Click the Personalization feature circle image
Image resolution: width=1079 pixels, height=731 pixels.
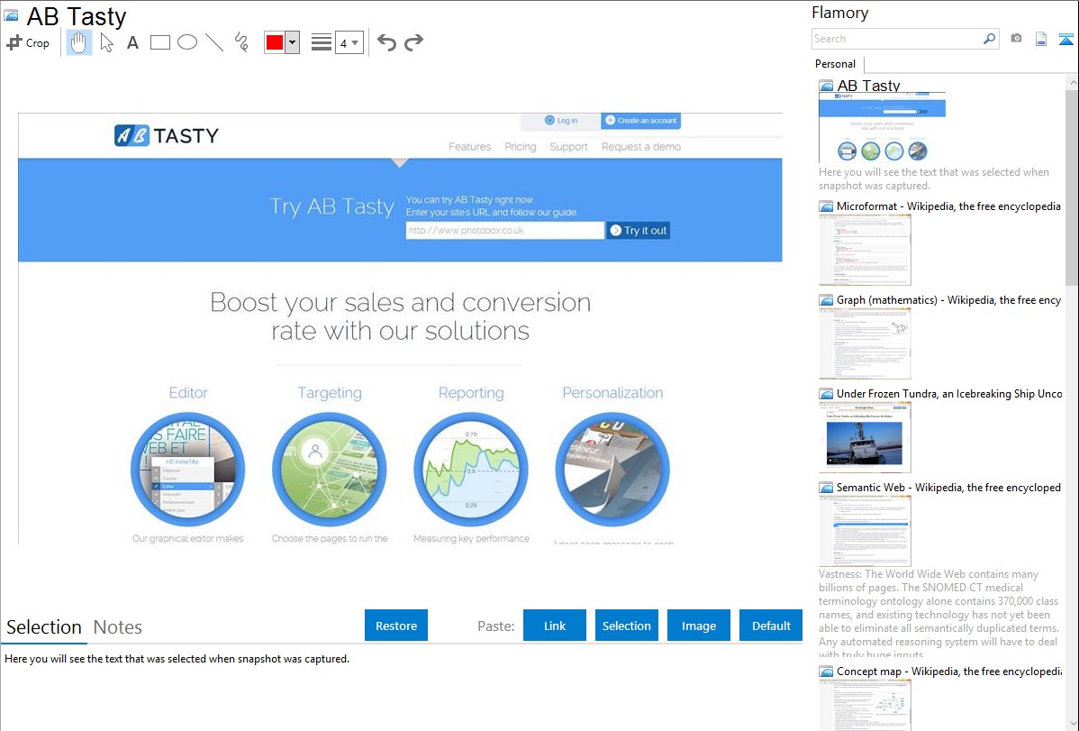click(612, 470)
